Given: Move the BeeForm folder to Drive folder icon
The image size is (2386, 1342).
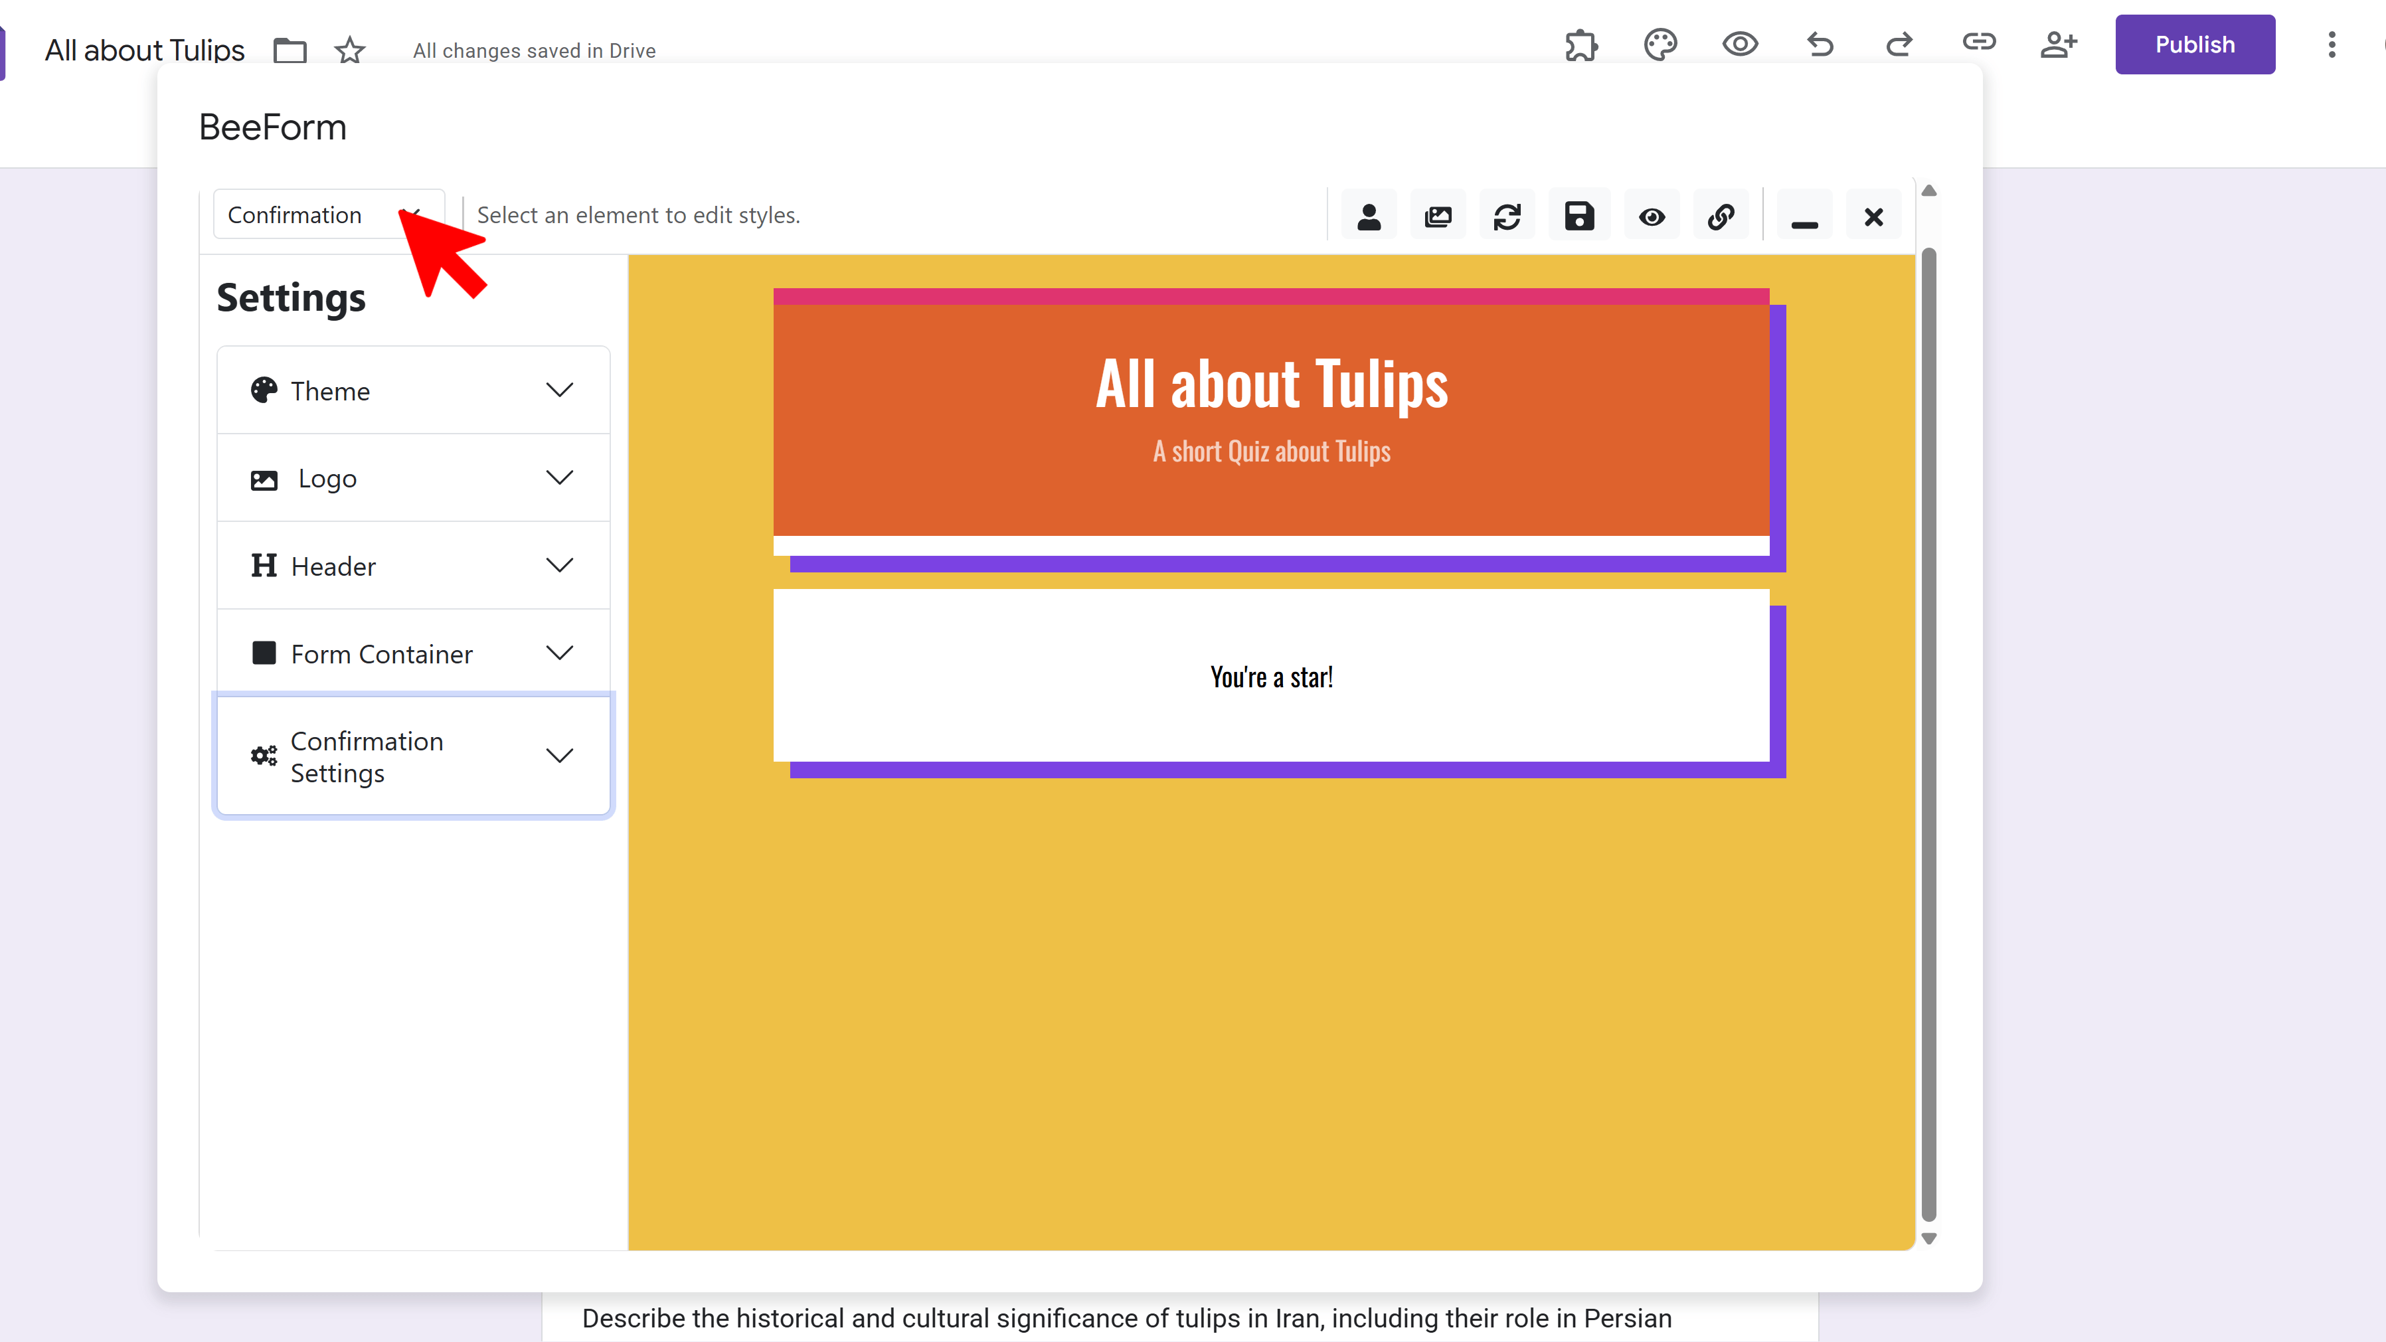Looking at the screenshot, I should (289, 50).
